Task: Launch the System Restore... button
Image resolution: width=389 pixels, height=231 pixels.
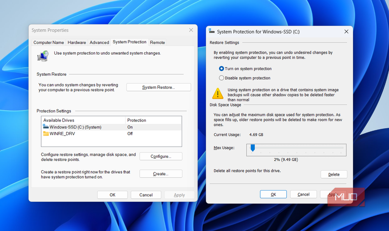Action: (x=159, y=87)
